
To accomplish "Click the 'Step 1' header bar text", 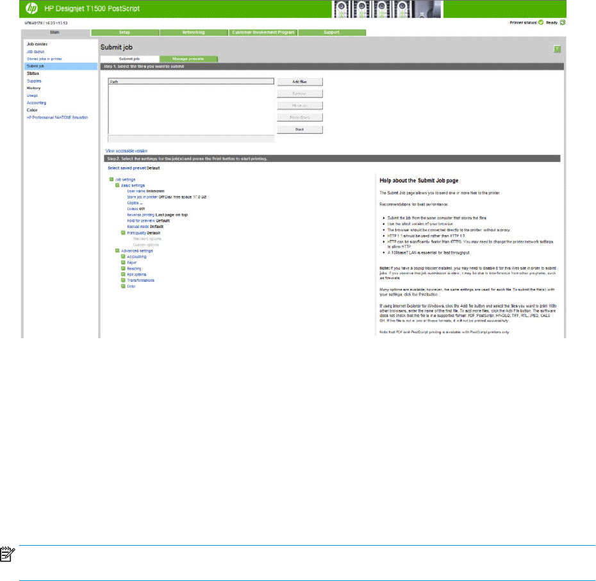I will point(144,67).
